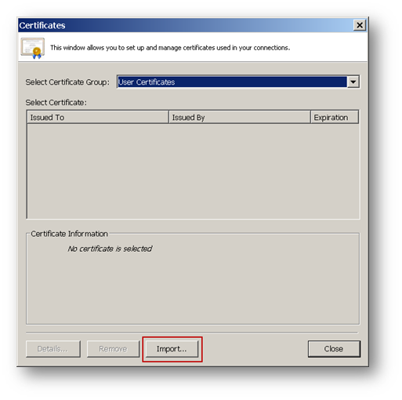Click the certificate ribbon icon in header

click(33, 48)
